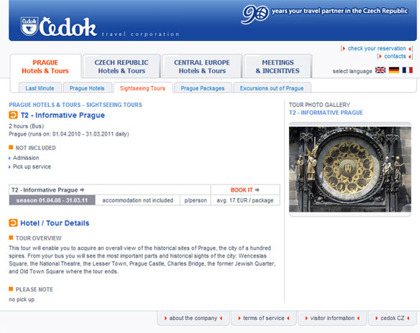Click the astronomical clock tour photo
420x333 pixels.
350,169
